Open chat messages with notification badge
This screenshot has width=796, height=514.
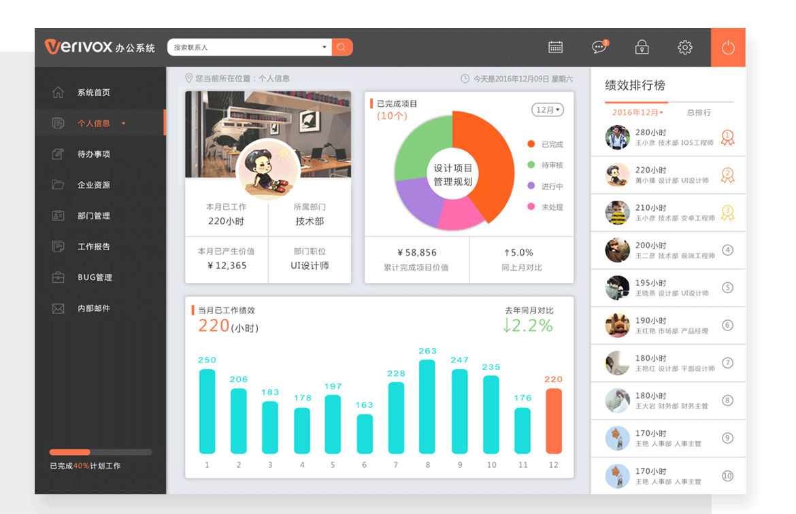pos(599,48)
